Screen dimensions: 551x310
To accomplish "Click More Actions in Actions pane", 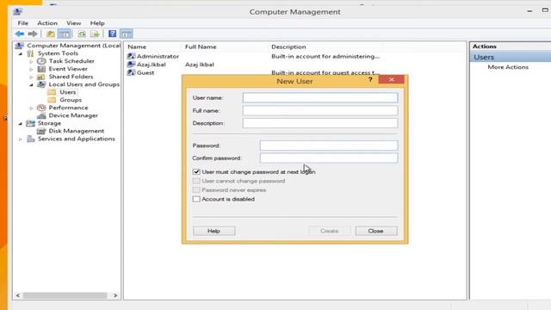I will pyautogui.click(x=508, y=67).
